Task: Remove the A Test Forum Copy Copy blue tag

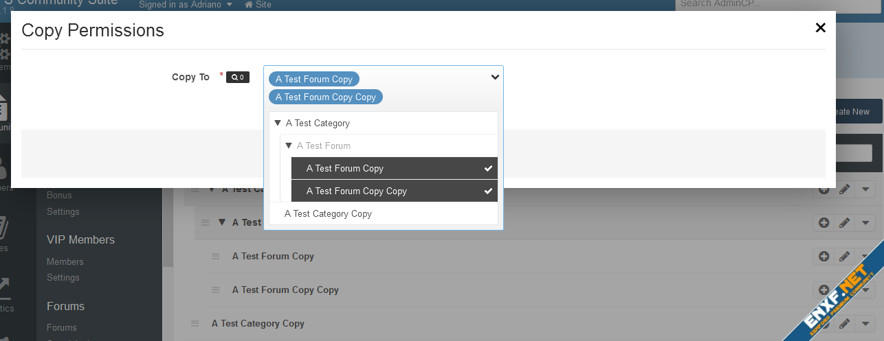Action: (x=326, y=97)
